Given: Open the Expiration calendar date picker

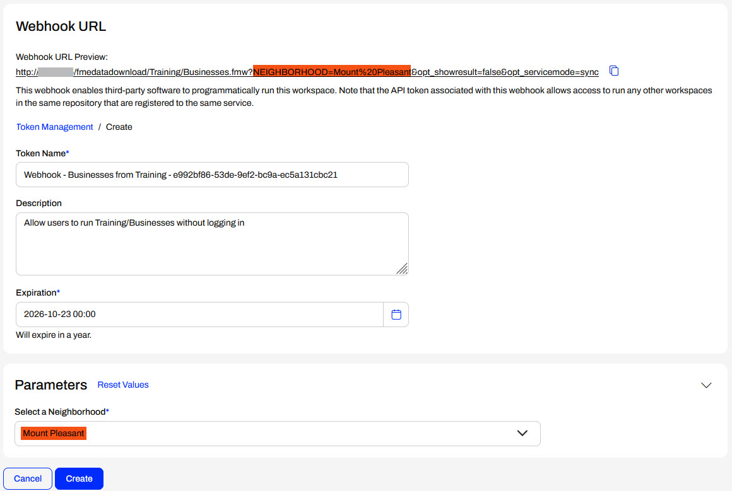Looking at the screenshot, I should tap(396, 315).
